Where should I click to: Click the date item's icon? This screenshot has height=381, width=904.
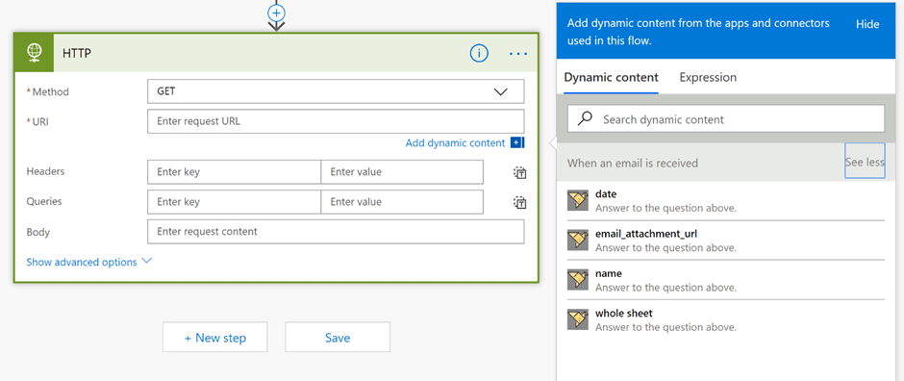[x=578, y=200]
